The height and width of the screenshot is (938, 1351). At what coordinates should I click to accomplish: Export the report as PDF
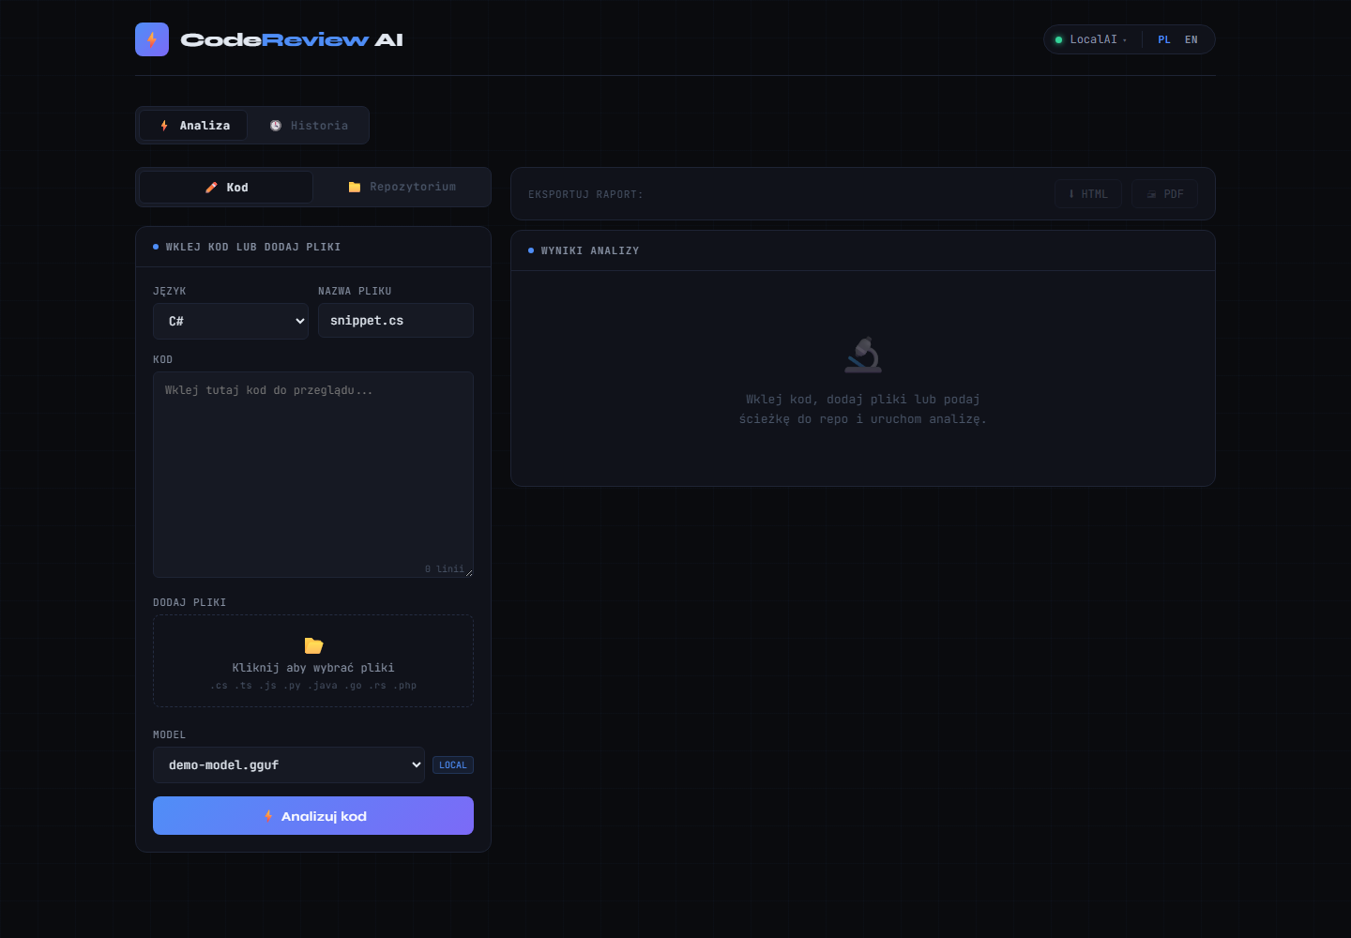(1164, 194)
